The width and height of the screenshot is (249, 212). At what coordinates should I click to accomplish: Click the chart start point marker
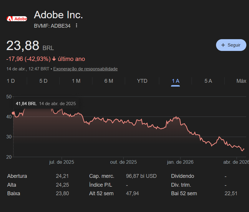pyautogui.click(x=13, y=113)
